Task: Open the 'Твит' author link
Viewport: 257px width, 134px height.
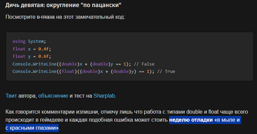Action: tap(11, 96)
